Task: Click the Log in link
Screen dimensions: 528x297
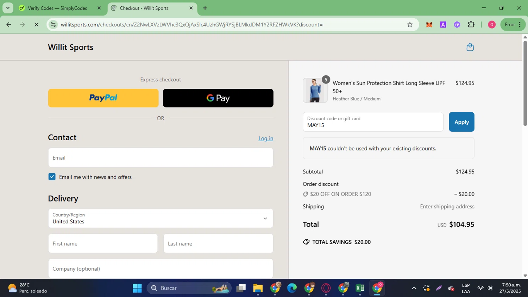Action: pyautogui.click(x=266, y=138)
